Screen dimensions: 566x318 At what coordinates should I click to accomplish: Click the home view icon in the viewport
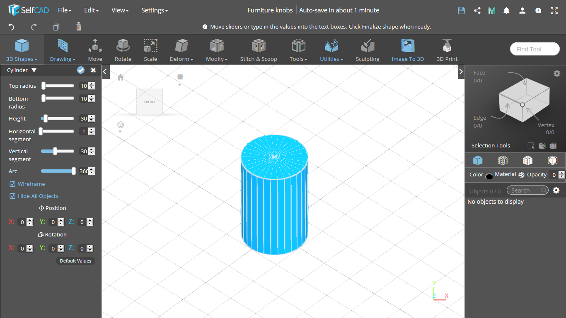[121, 77]
